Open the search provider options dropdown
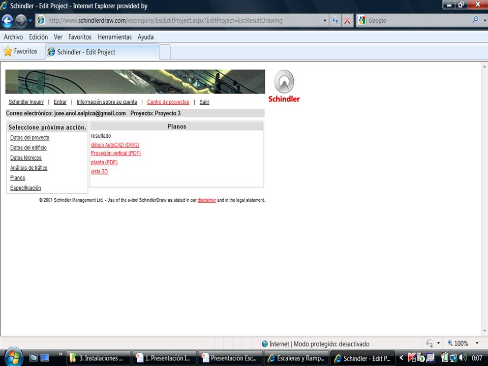The height and width of the screenshot is (366, 488). coord(484,20)
